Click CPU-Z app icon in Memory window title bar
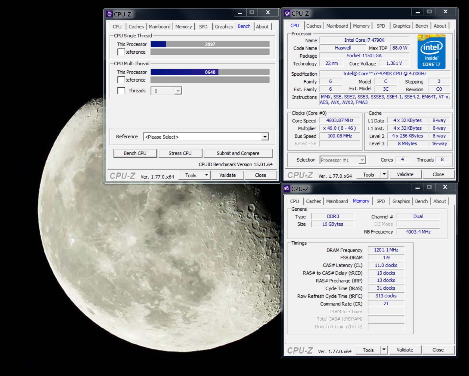Viewport: 469px width, 376px height. [x=287, y=189]
